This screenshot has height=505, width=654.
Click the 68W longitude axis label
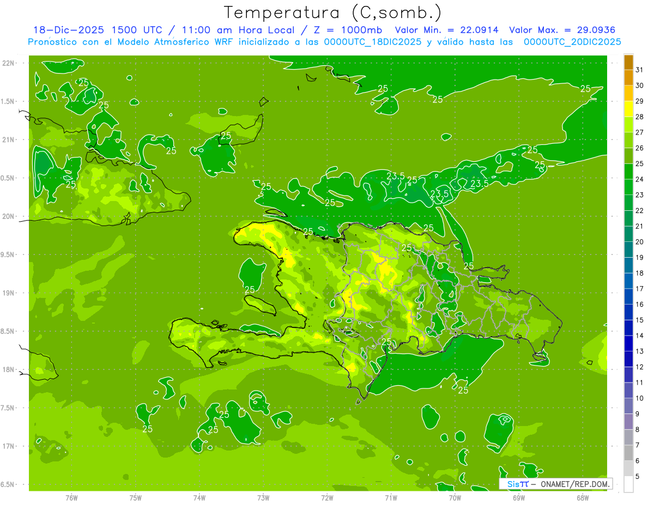582,497
